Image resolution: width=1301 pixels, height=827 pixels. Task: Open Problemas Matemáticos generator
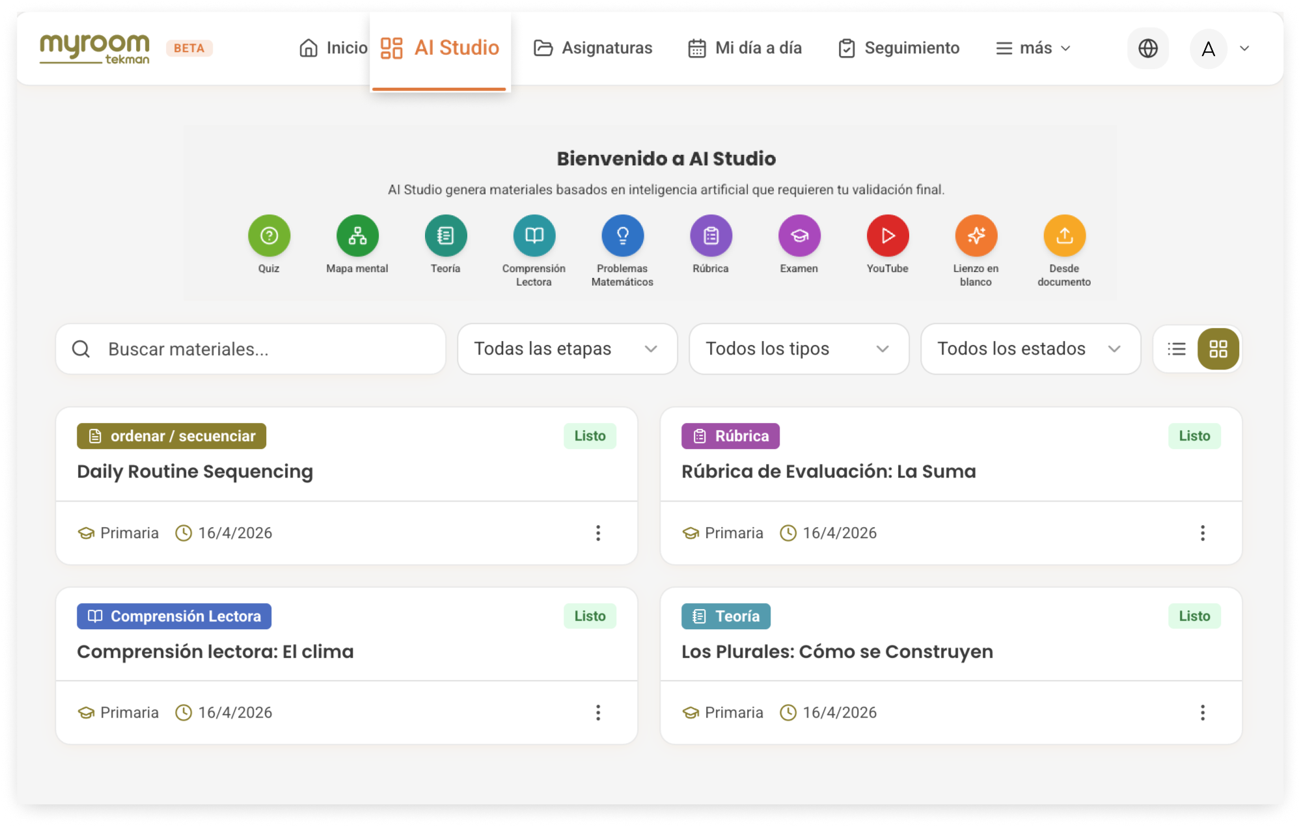[x=623, y=236]
